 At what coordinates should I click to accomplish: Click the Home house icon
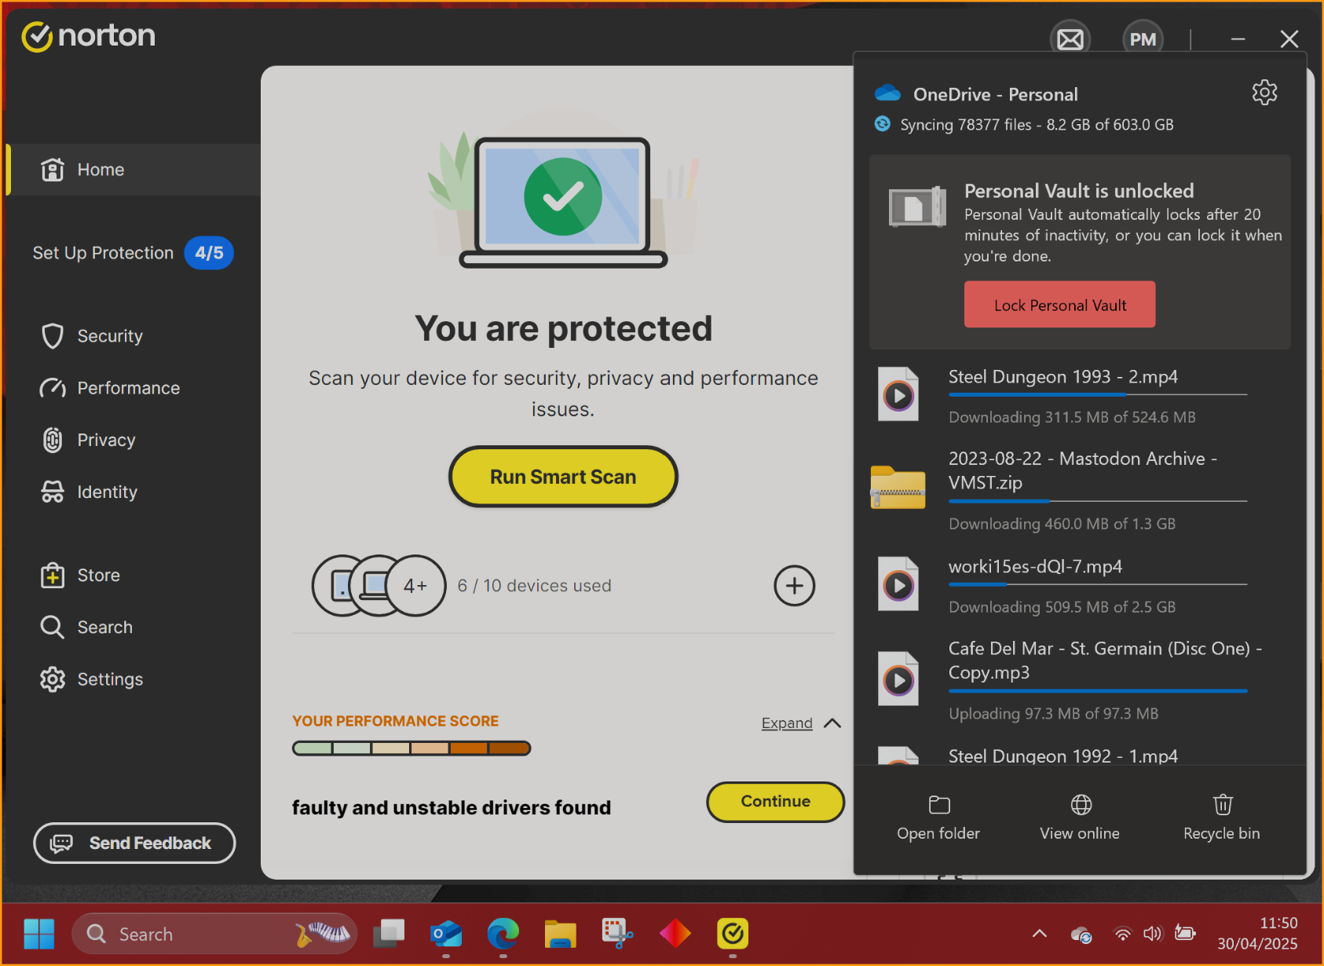tap(53, 170)
